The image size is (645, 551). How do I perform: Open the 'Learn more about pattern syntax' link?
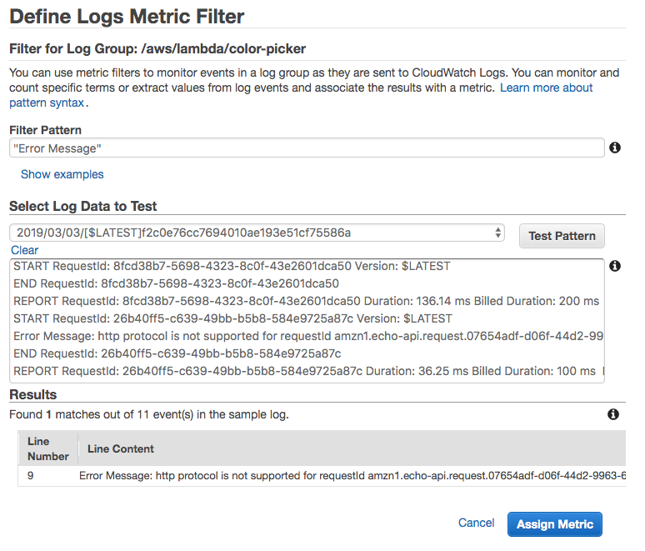tap(546, 88)
